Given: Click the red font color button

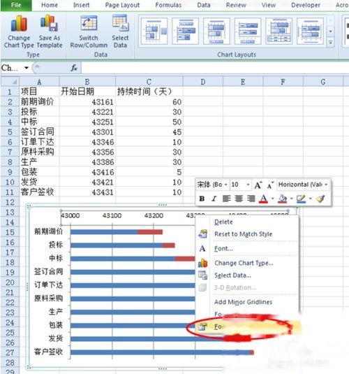Looking at the screenshot, I should pyautogui.click(x=263, y=199).
